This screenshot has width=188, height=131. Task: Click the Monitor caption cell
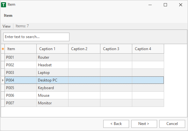(52, 103)
